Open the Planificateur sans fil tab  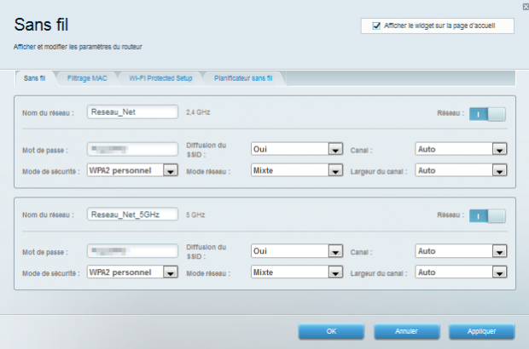point(243,78)
